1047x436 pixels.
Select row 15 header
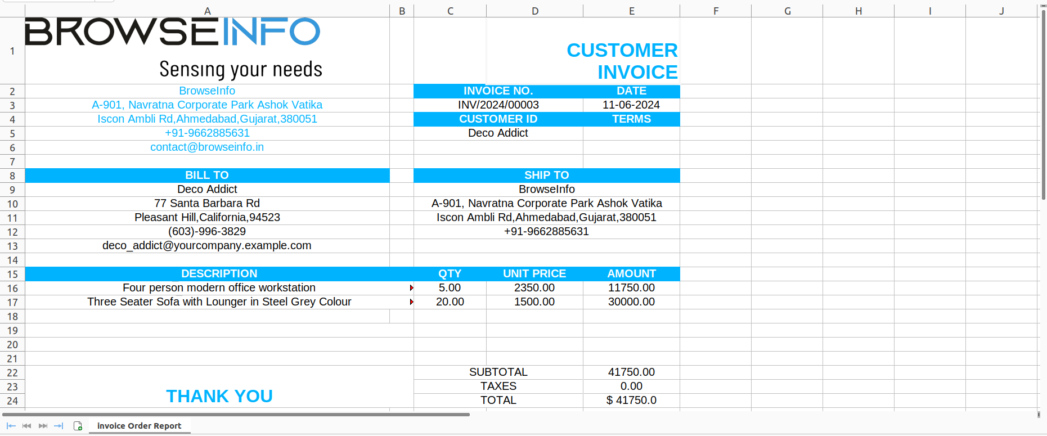12,274
